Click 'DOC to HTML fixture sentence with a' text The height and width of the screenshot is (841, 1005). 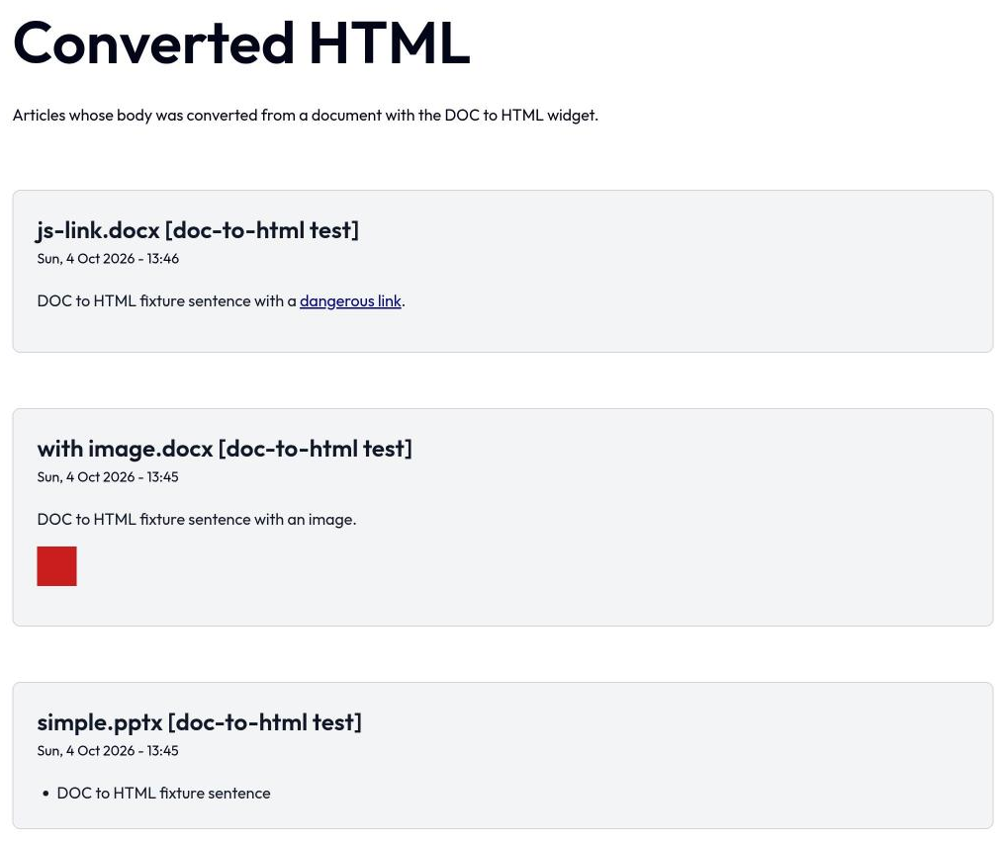coord(166,301)
